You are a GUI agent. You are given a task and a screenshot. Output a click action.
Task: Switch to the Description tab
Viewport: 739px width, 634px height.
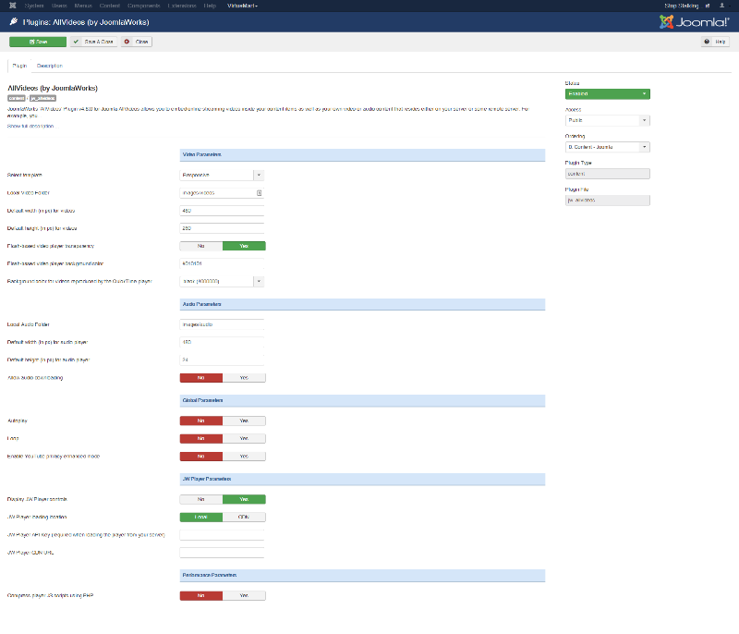click(x=50, y=66)
